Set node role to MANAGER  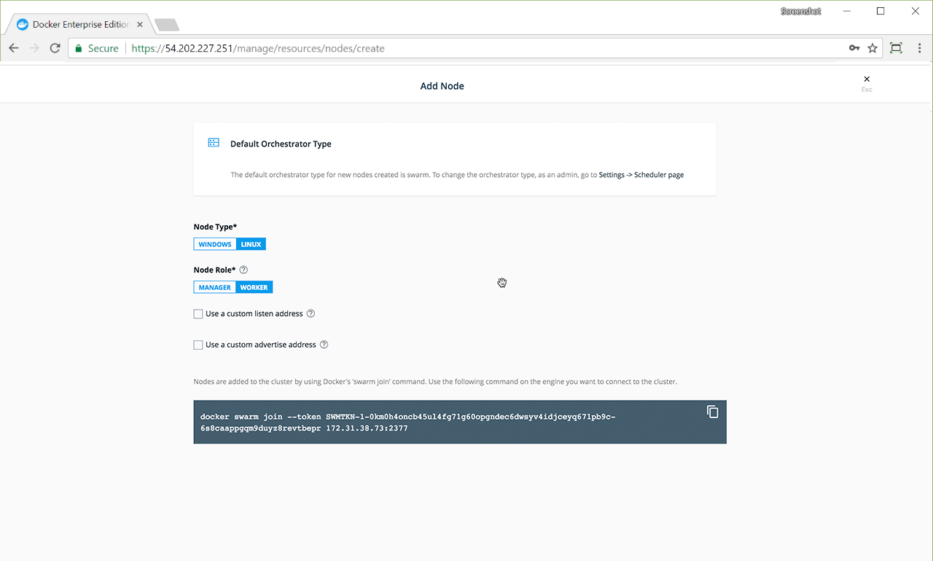[x=215, y=288]
